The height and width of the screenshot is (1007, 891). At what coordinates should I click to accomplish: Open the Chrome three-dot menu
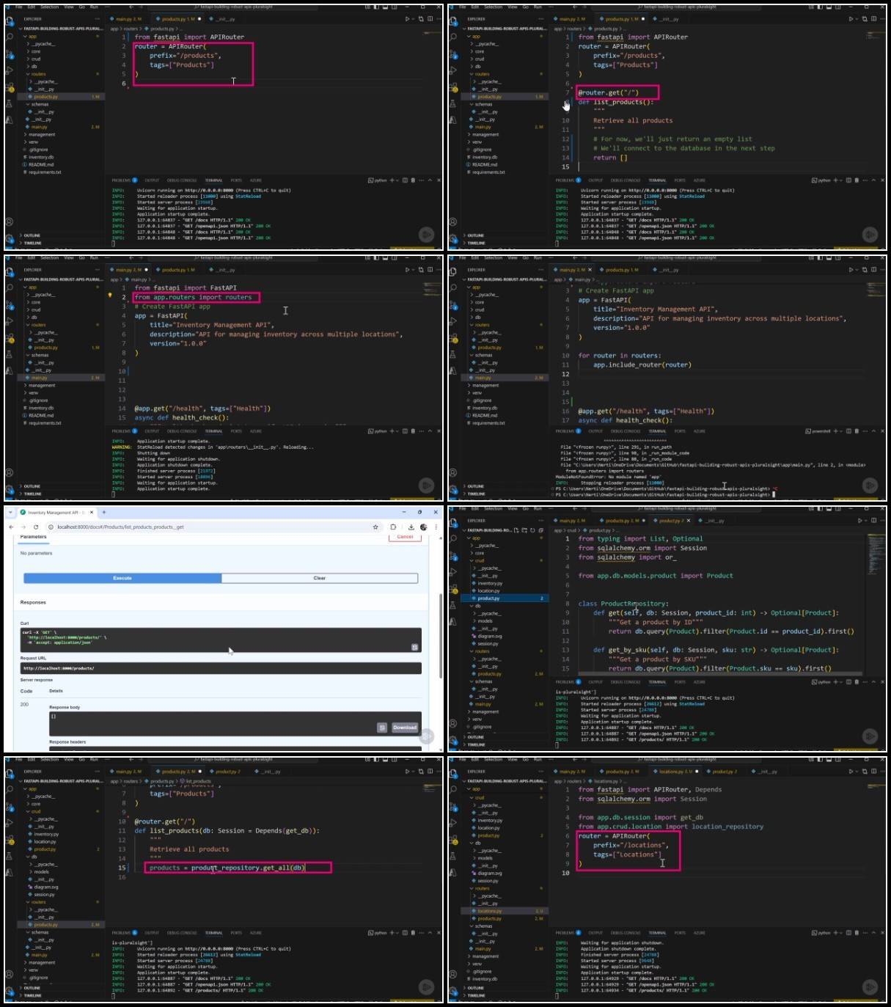coord(436,527)
